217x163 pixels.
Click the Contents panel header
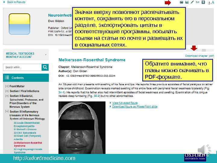coord(26,78)
